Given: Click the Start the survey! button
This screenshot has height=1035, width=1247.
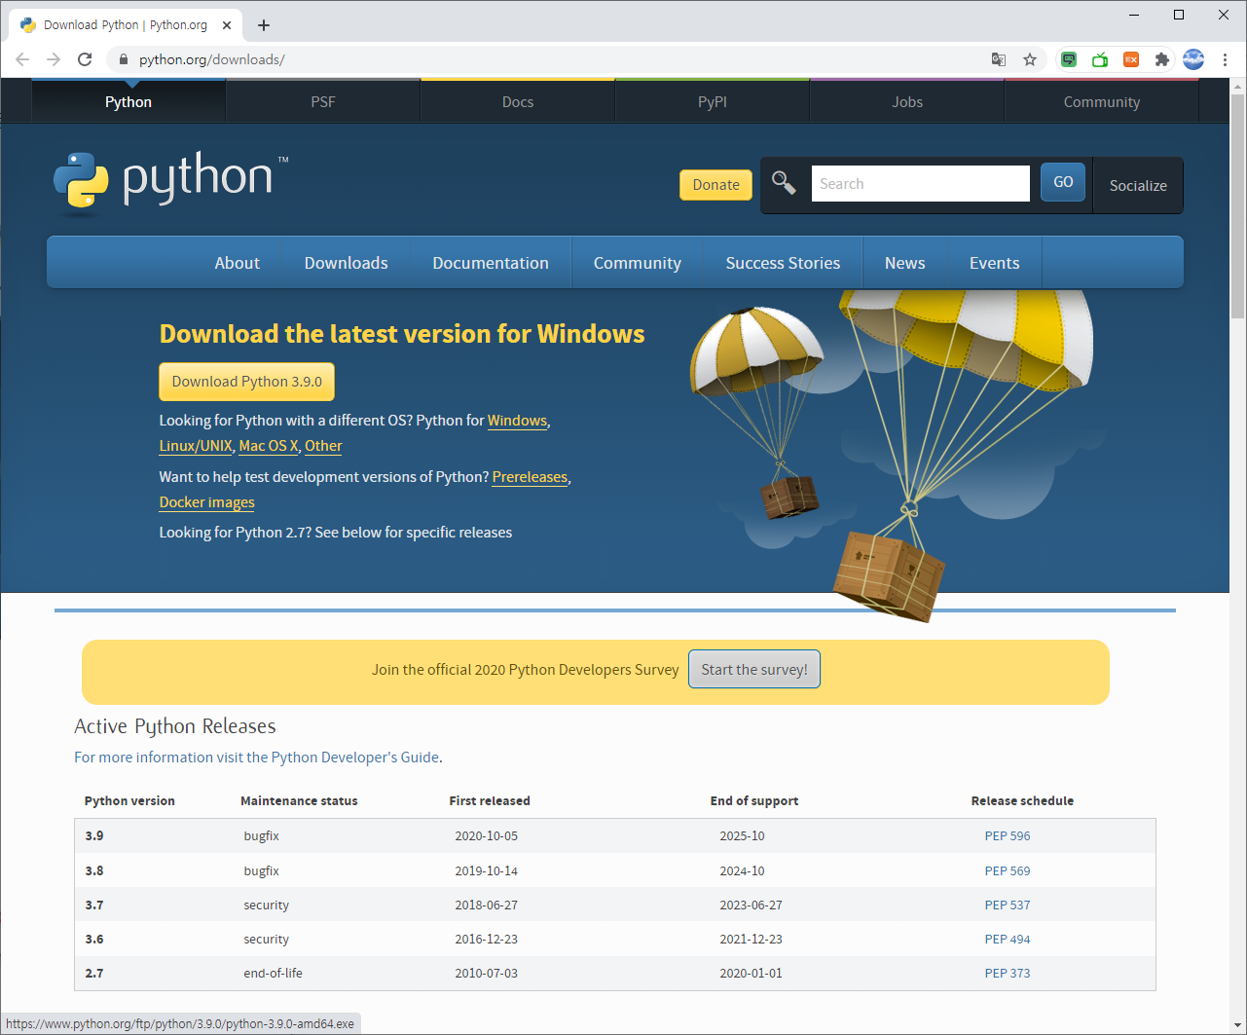Looking at the screenshot, I should (x=754, y=670).
